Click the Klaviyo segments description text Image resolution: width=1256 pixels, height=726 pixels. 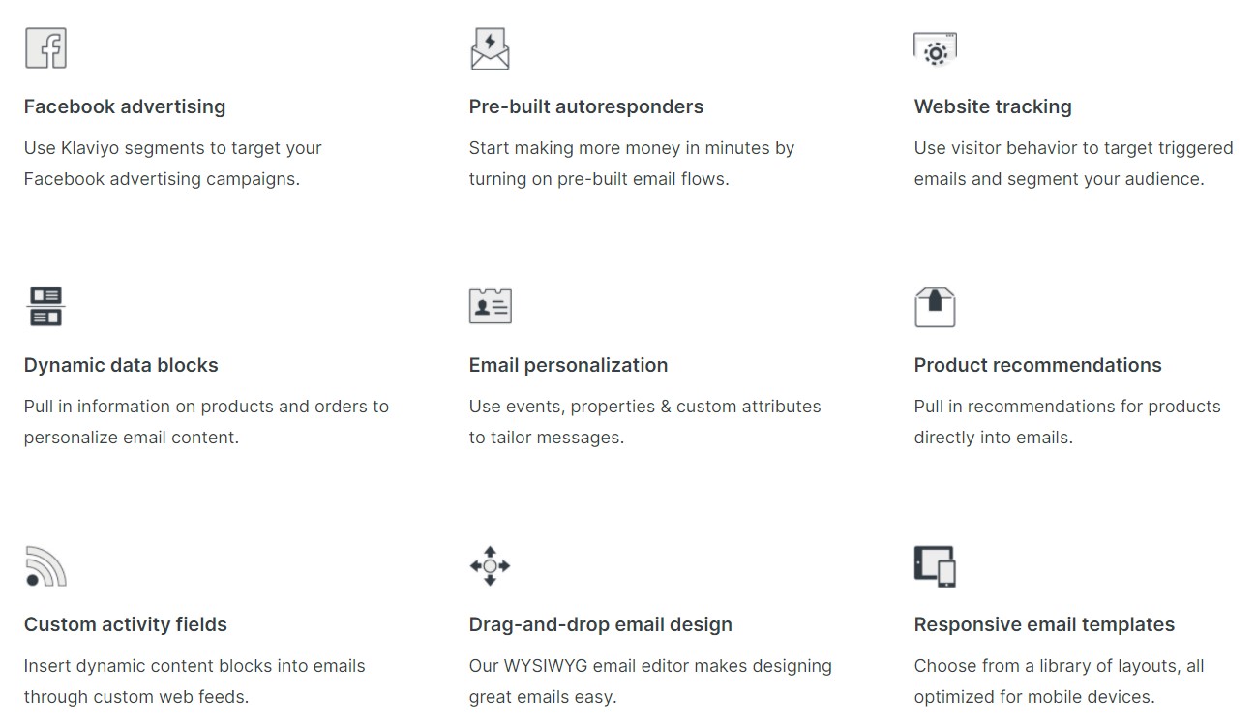click(173, 164)
